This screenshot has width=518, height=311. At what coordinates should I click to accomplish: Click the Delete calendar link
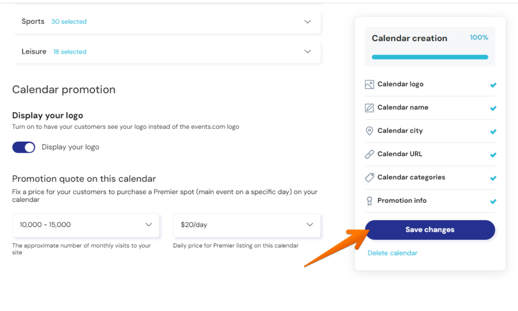click(x=393, y=253)
